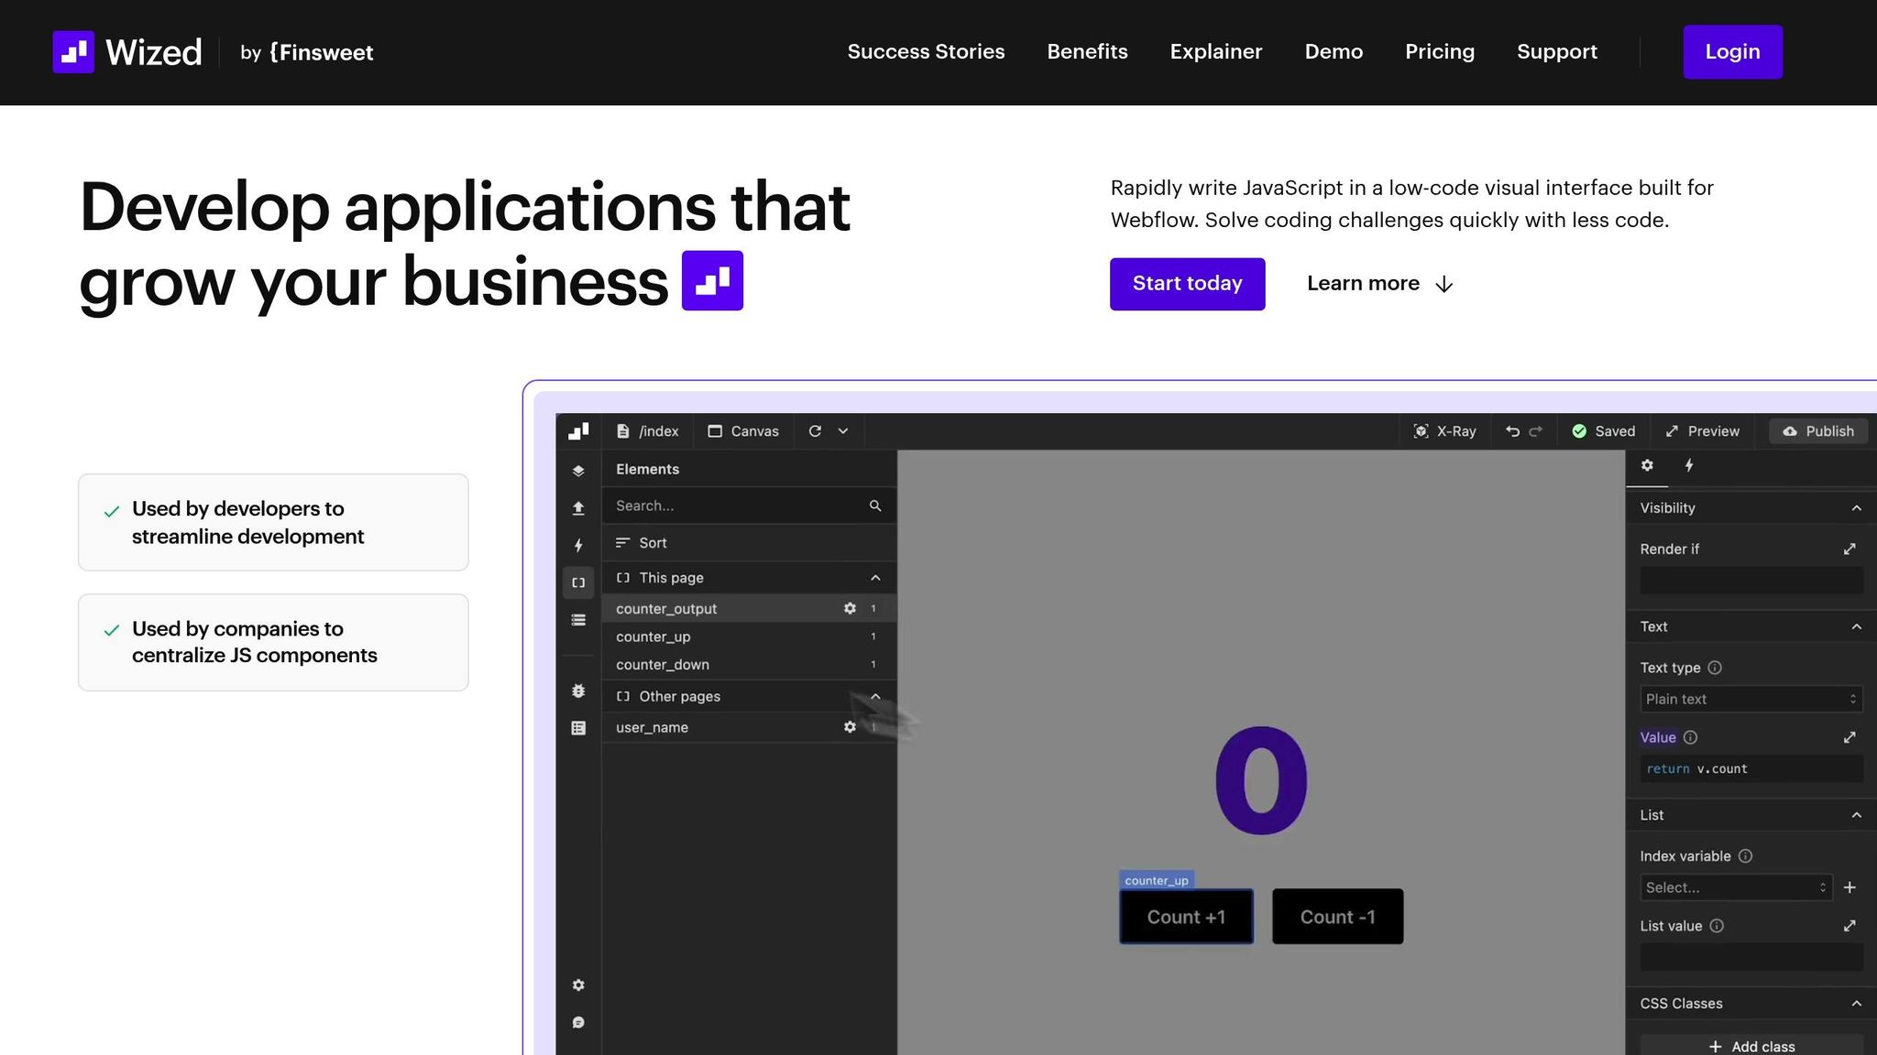
Task: Open the lightning bolt actions sidebar icon
Action: (x=578, y=546)
